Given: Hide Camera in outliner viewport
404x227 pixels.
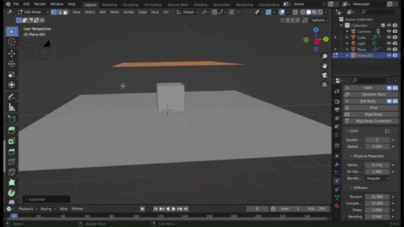Looking at the screenshot, I should (389, 32).
